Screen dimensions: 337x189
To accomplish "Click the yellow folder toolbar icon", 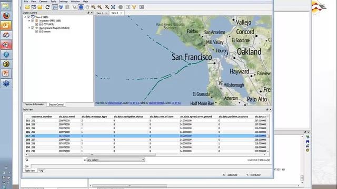I will 40,7.
